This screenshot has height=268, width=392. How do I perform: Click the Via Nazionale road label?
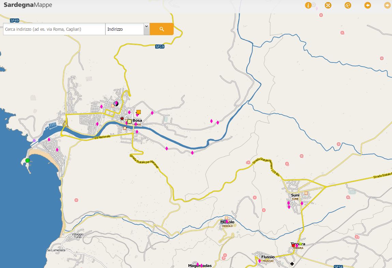(x=102, y=137)
